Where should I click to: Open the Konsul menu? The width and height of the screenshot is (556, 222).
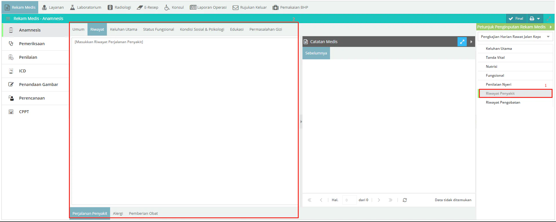tap(174, 7)
